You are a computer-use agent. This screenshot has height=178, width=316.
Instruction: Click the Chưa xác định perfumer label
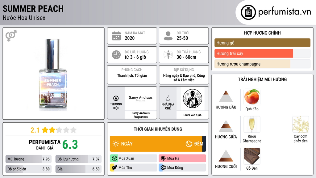(x=193, y=115)
